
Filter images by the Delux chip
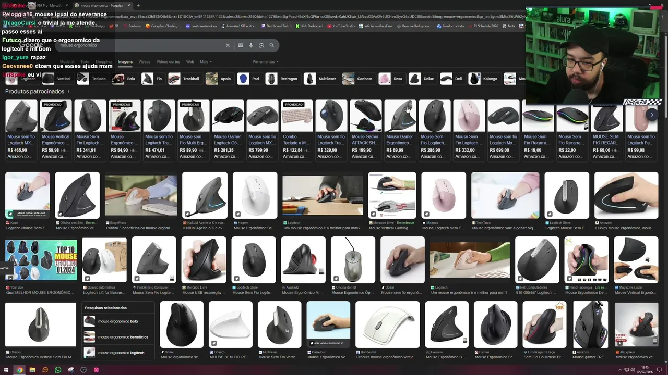point(422,79)
